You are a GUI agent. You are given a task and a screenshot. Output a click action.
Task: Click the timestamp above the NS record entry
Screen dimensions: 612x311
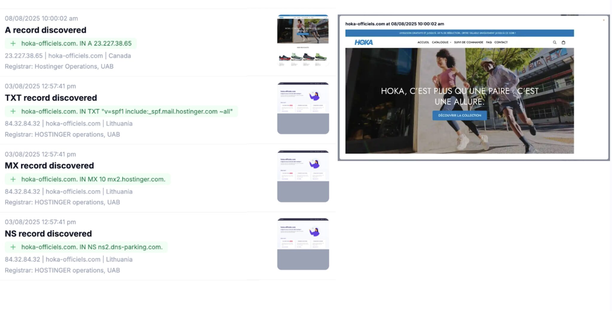pyautogui.click(x=40, y=222)
